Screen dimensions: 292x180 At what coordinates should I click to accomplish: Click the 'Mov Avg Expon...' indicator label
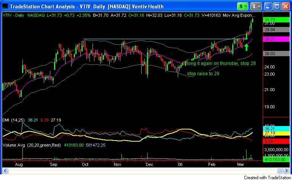(239, 16)
